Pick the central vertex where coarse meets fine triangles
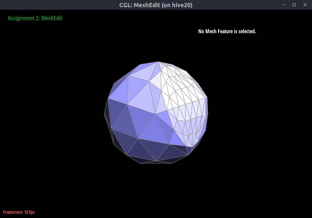 (155, 114)
